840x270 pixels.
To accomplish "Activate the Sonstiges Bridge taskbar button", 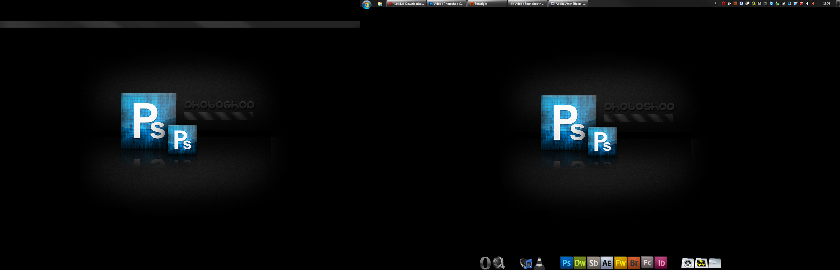I will point(487,3).
